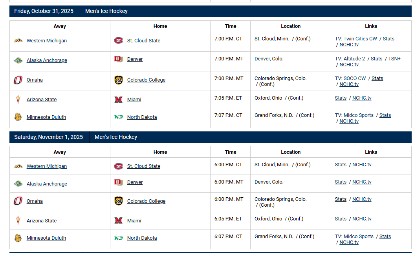Screen dimensions: 414x253
Task: Open the TSN+ link for the Denver game
Action: pos(394,59)
